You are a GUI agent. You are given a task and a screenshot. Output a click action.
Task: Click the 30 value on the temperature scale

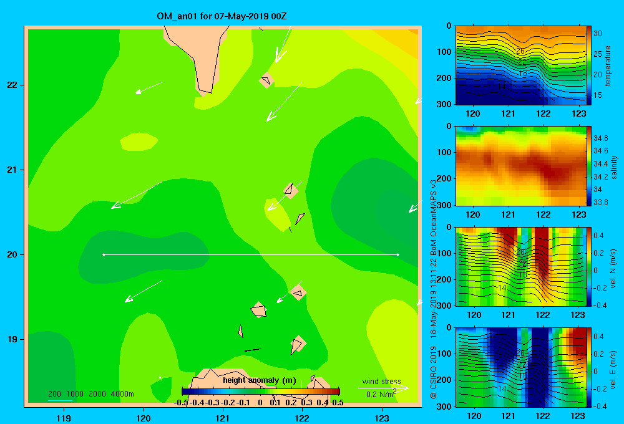tap(598, 34)
